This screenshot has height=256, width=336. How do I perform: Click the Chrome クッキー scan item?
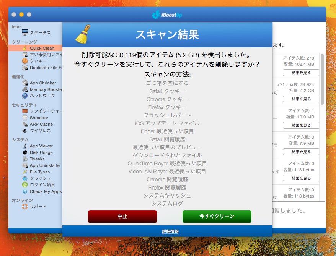(x=167, y=99)
